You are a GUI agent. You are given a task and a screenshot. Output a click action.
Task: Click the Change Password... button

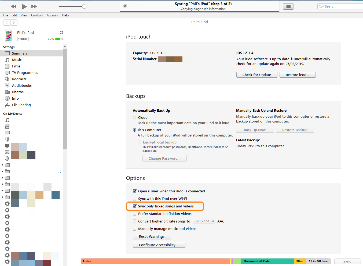(164, 158)
